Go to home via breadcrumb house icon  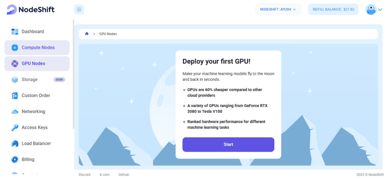pos(87,34)
